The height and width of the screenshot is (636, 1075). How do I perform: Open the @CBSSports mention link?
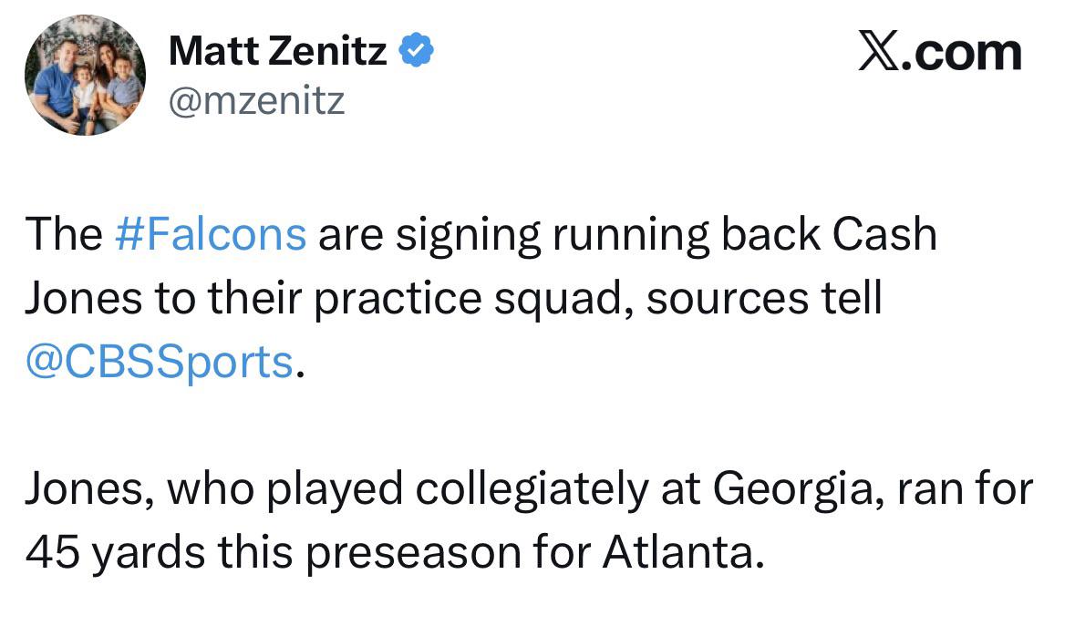pos(159,361)
